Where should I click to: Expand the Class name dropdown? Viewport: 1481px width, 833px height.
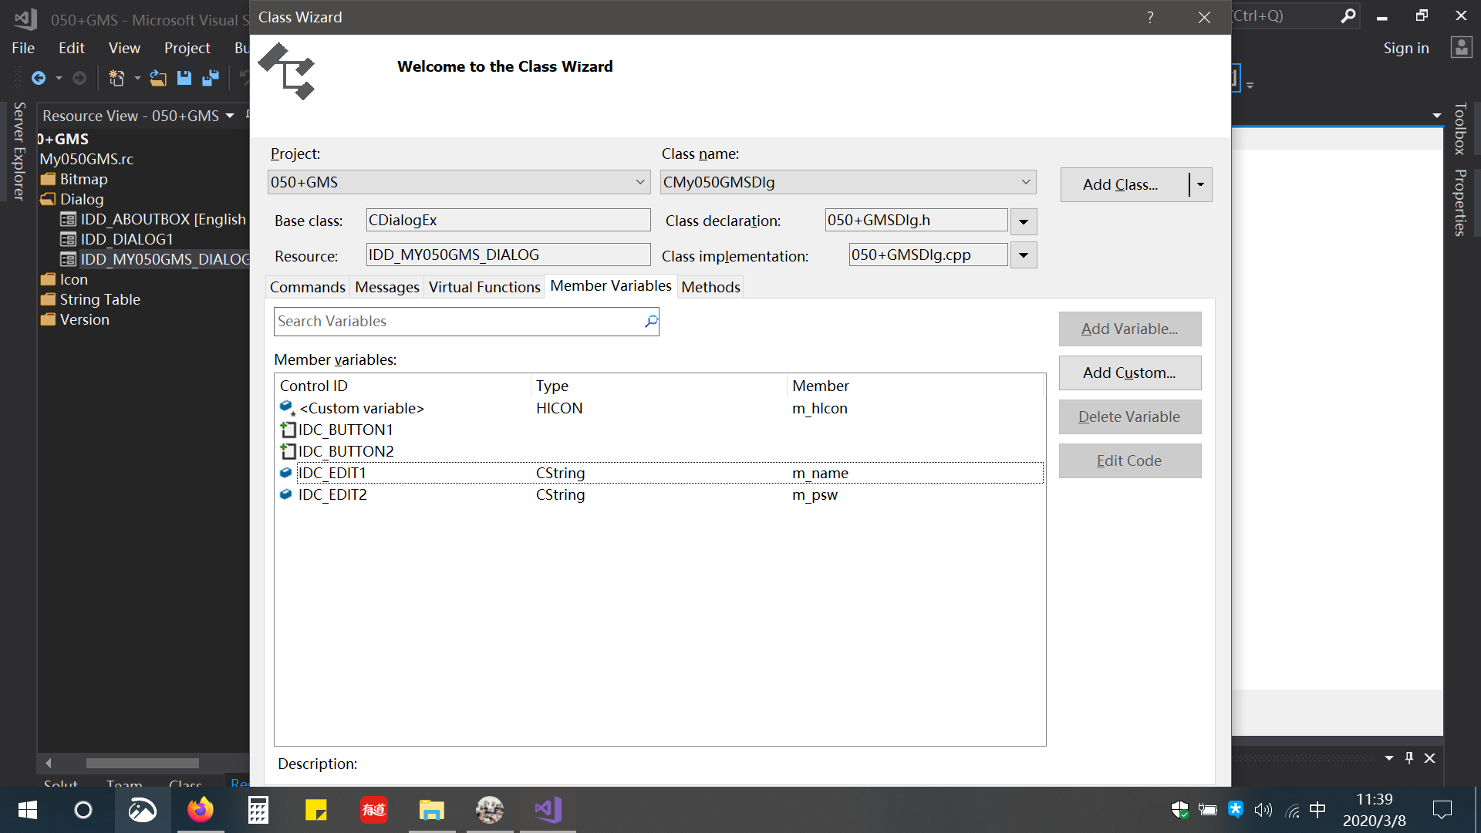click(x=1024, y=182)
